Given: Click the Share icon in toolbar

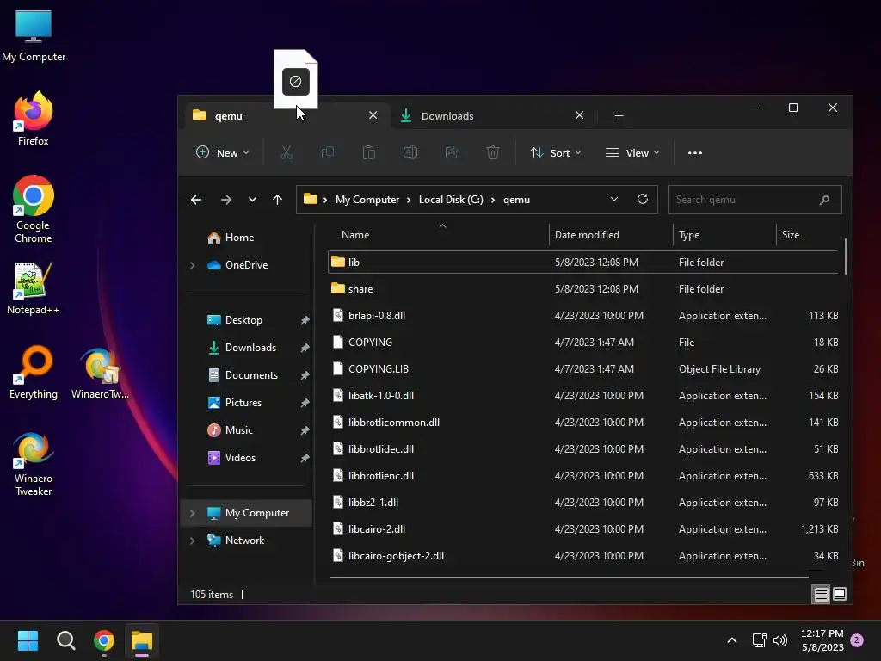Looking at the screenshot, I should (x=452, y=152).
